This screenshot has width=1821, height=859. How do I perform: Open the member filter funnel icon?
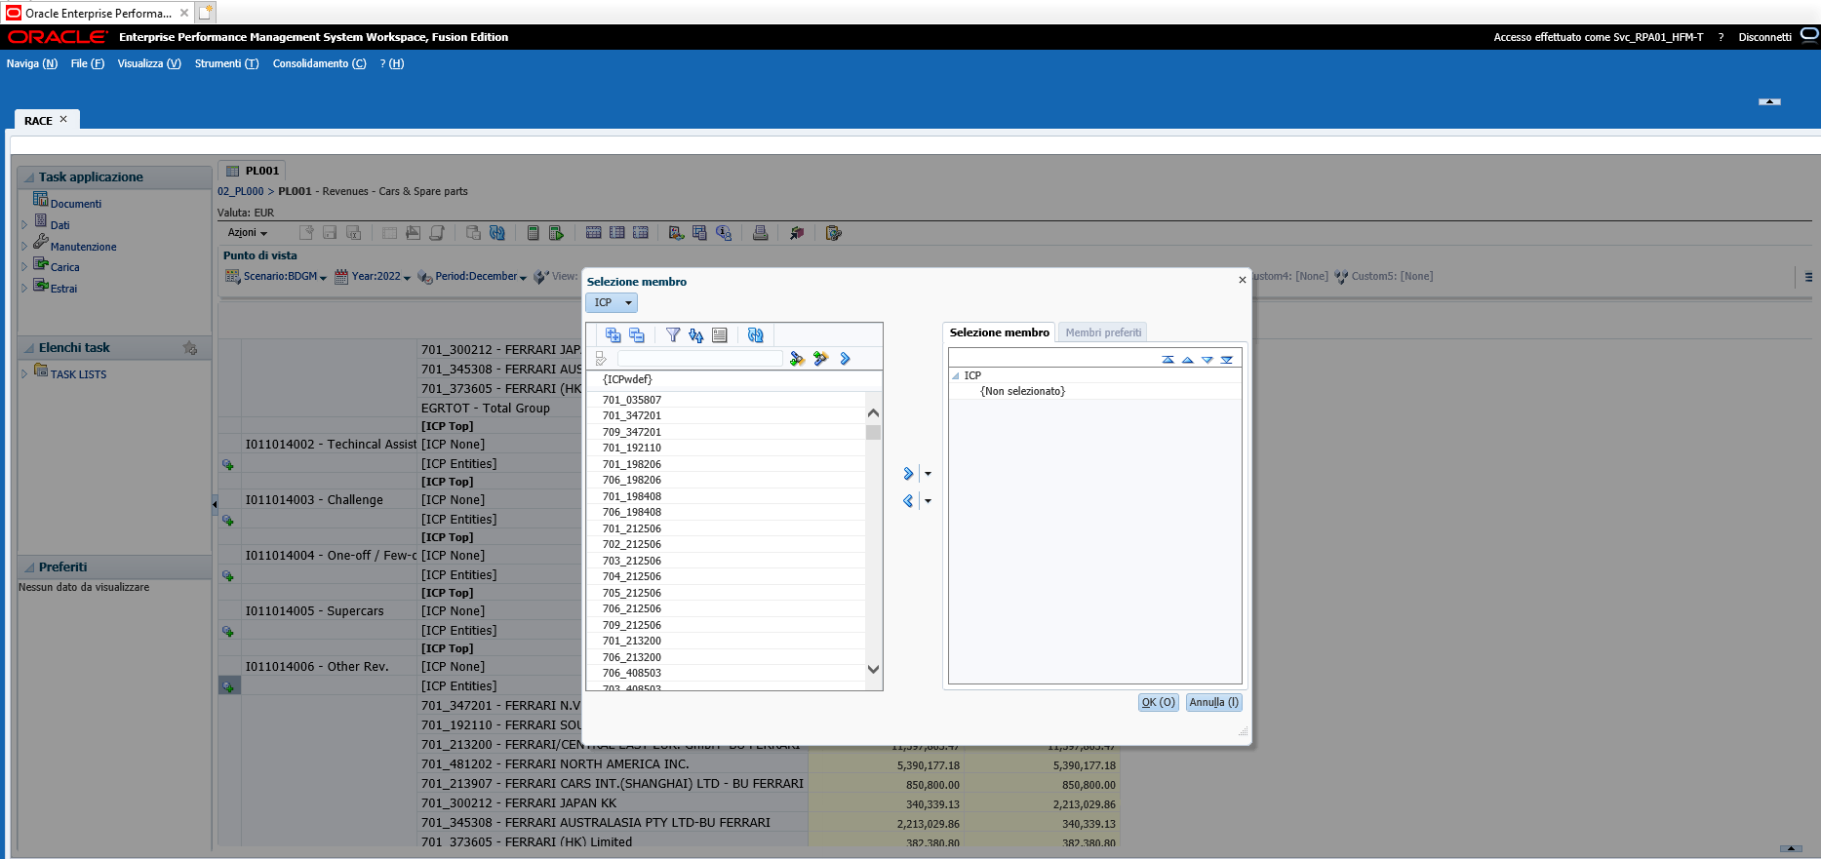673,335
